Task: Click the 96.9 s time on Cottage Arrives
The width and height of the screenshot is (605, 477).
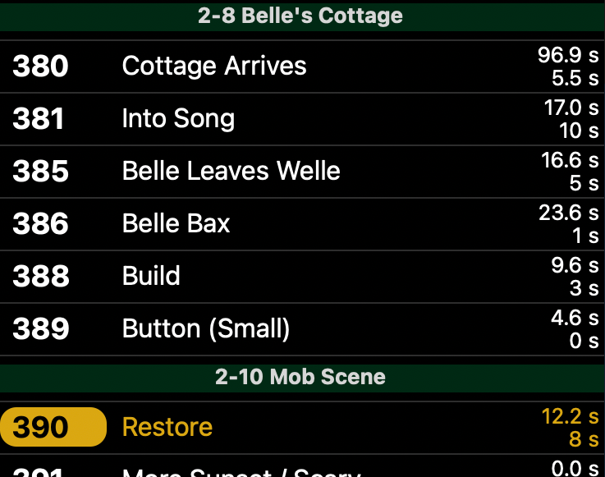Action: click(x=568, y=55)
